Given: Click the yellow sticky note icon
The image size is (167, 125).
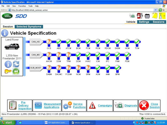Looking at the screenshot, I should [x=155, y=16].
